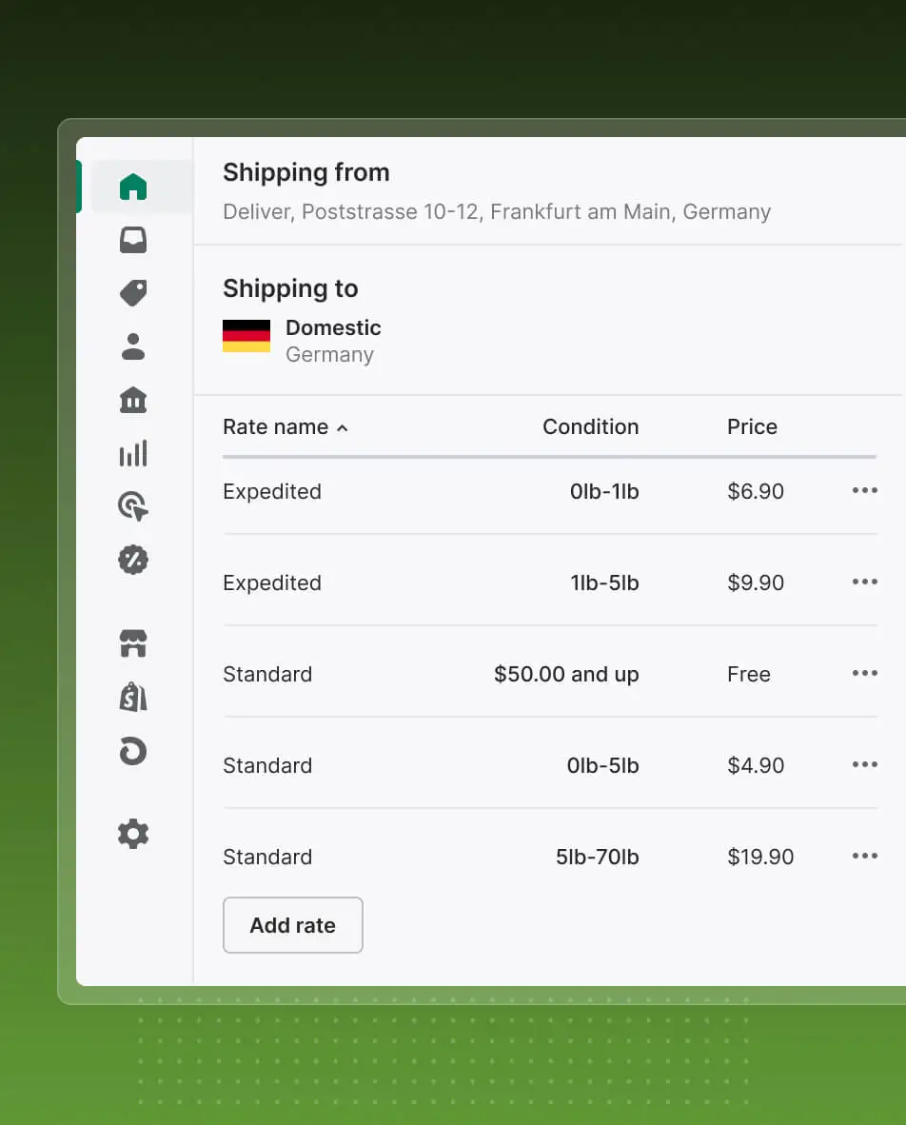Sort by Rate name column chevron
Image resolution: width=906 pixels, height=1125 pixels.
click(x=343, y=428)
